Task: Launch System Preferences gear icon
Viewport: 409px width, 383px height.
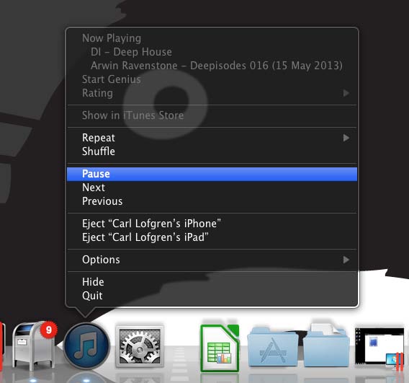Action: [140, 346]
